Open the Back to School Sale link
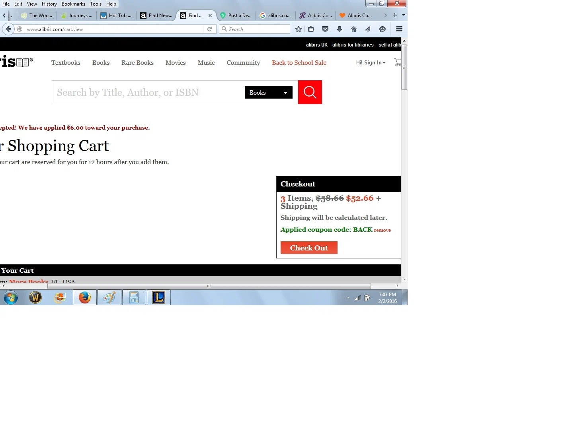This screenshot has height=423, width=566. (x=299, y=62)
